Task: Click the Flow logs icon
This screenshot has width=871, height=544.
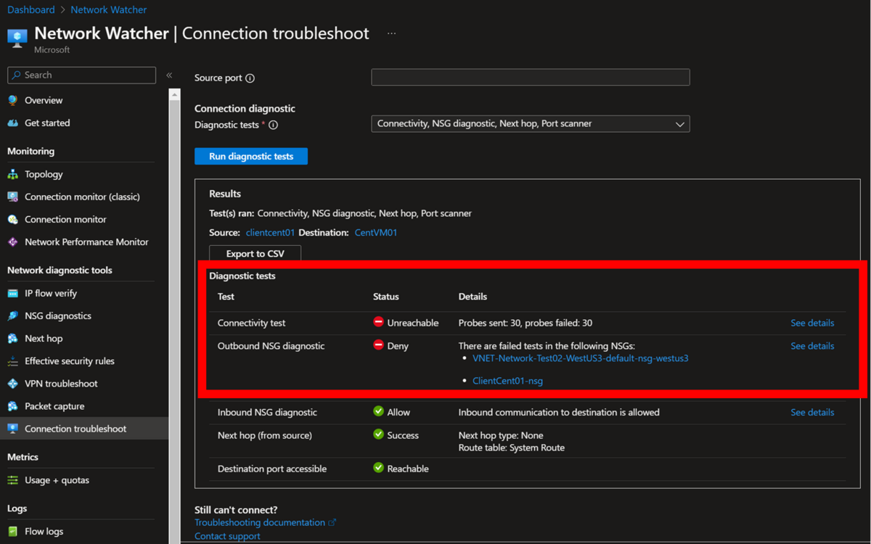Action: (12, 531)
